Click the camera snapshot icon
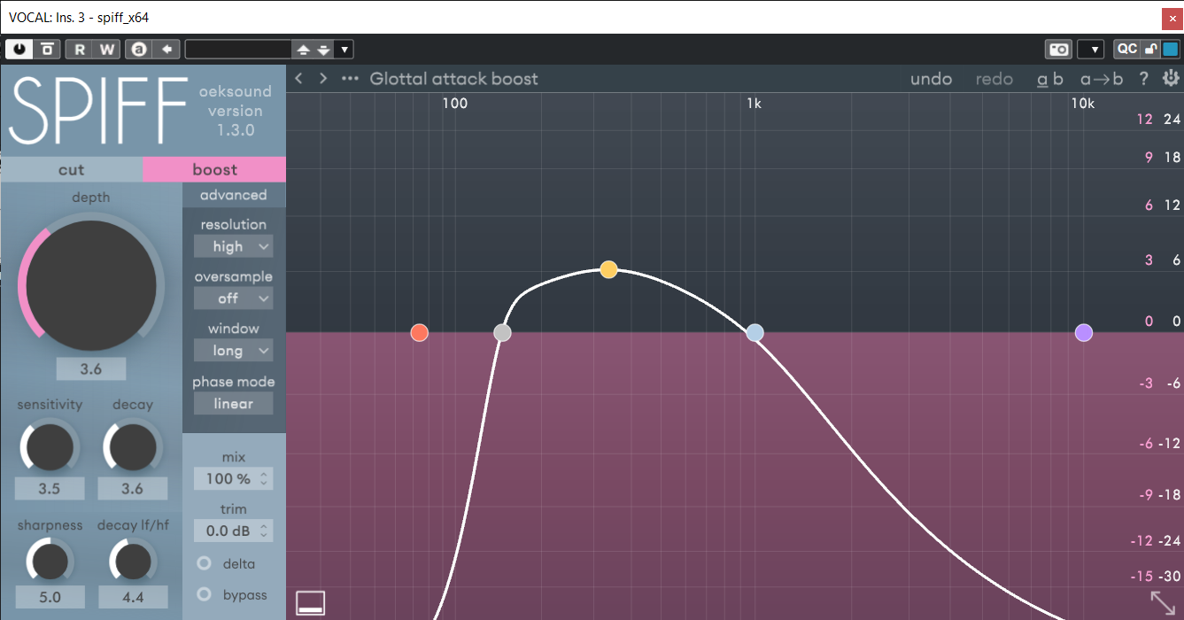This screenshot has width=1184, height=620. click(x=1057, y=50)
